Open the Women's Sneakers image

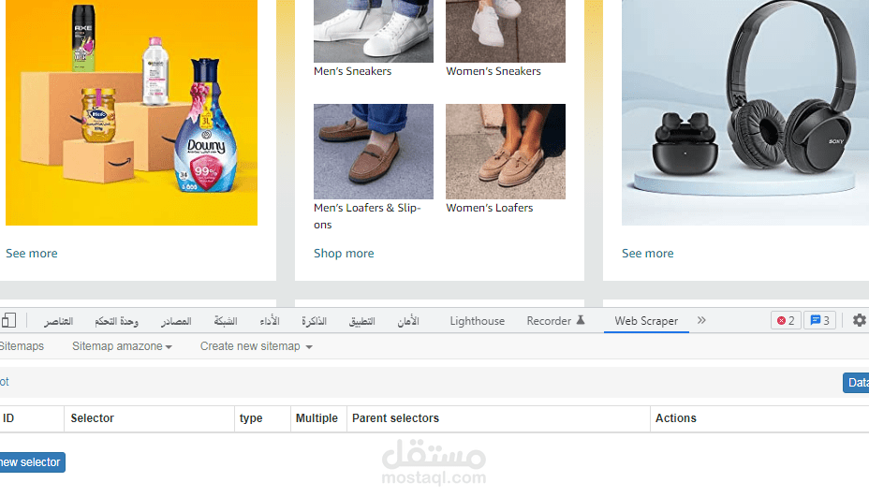(x=506, y=31)
